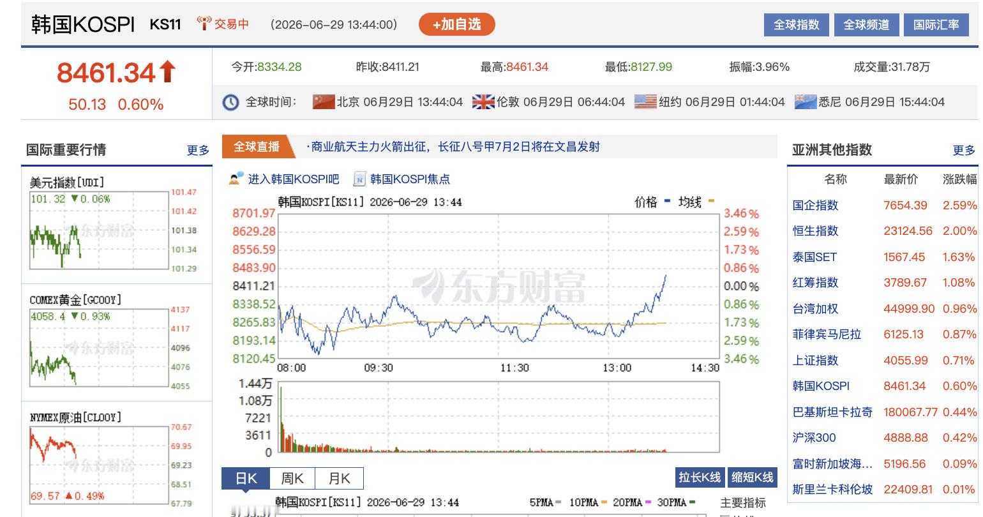Click the 名称 column header
This screenshot has height=517, width=983.
pos(836,179)
